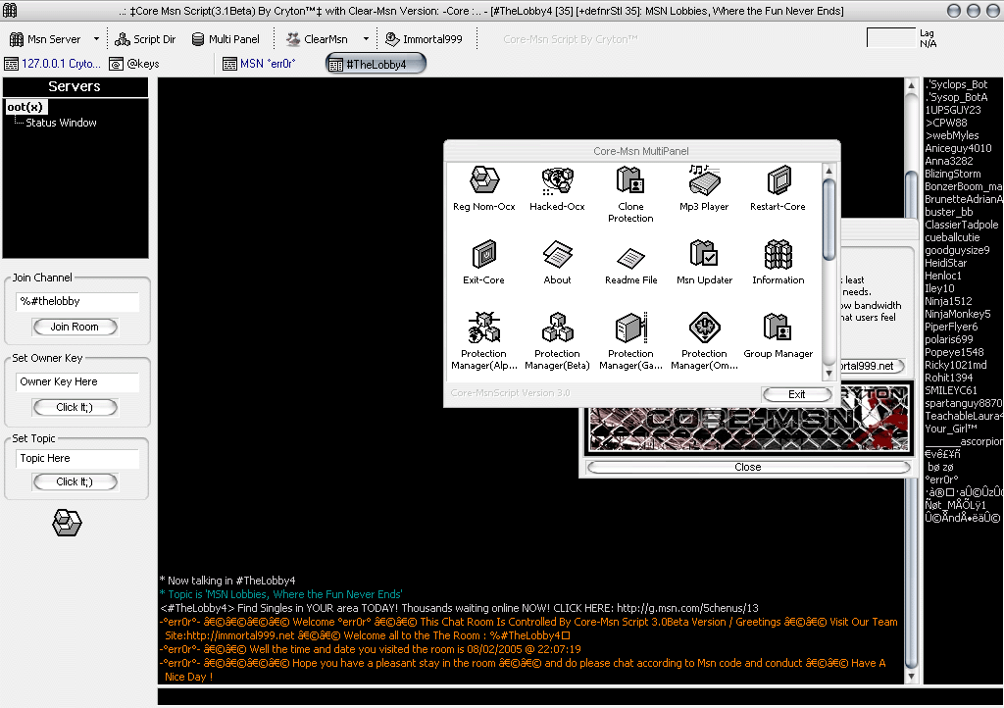Click the Join Channel input field
This screenshot has height=708, width=1004.
coord(77,301)
